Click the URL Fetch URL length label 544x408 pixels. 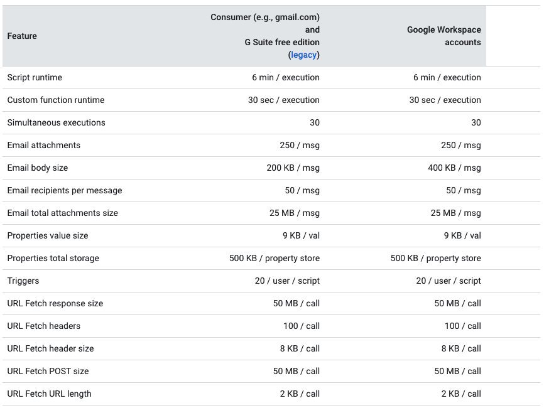pos(49,394)
